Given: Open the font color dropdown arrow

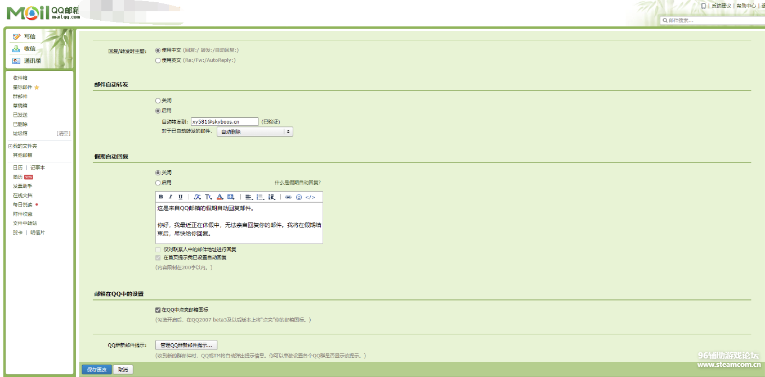Looking at the screenshot, I should point(223,197).
